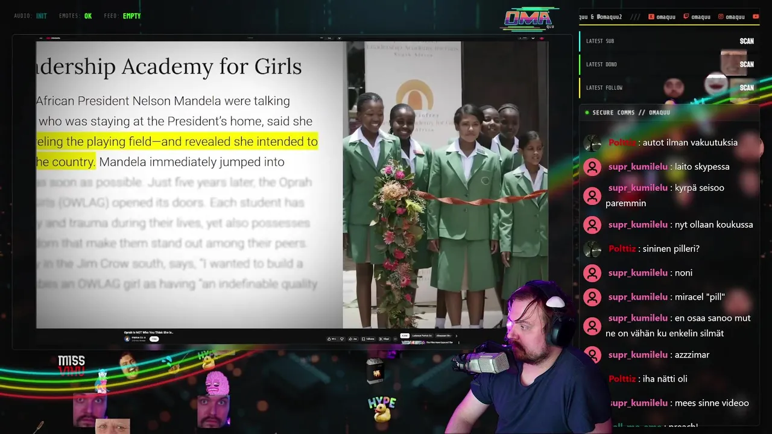The image size is (772, 434).
Task: Click avatar next to 'nyt ollaan koukussa' message
Action: pyautogui.click(x=592, y=225)
